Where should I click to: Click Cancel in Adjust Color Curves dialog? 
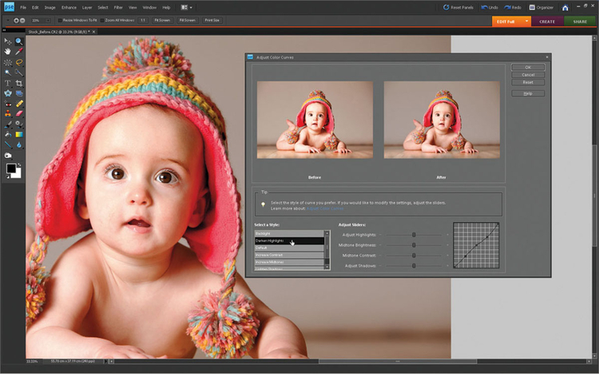[528, 75]
